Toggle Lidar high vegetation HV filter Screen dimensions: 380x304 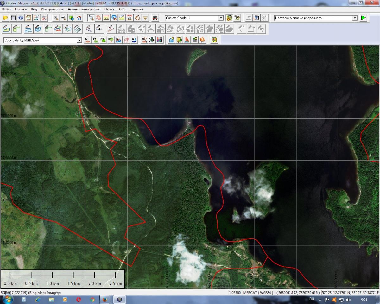click(x=111, y=40)
